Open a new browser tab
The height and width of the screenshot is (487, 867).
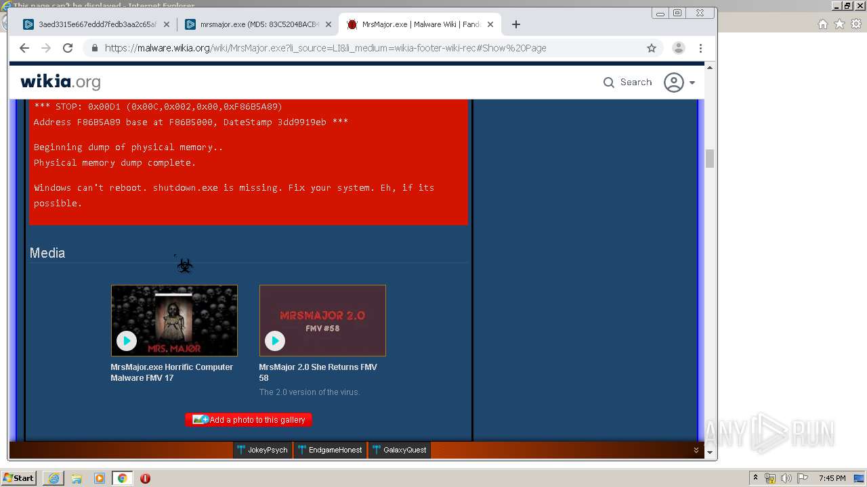pos(516,24)
